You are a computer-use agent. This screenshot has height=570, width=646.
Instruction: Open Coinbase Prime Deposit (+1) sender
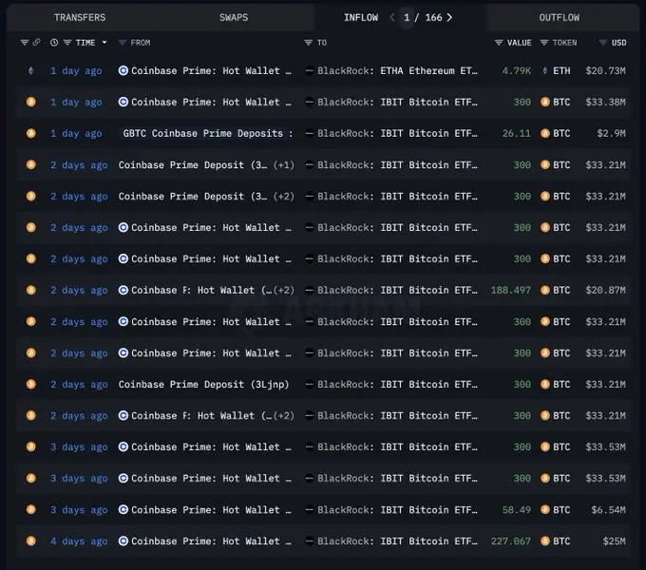pos(193,164)
